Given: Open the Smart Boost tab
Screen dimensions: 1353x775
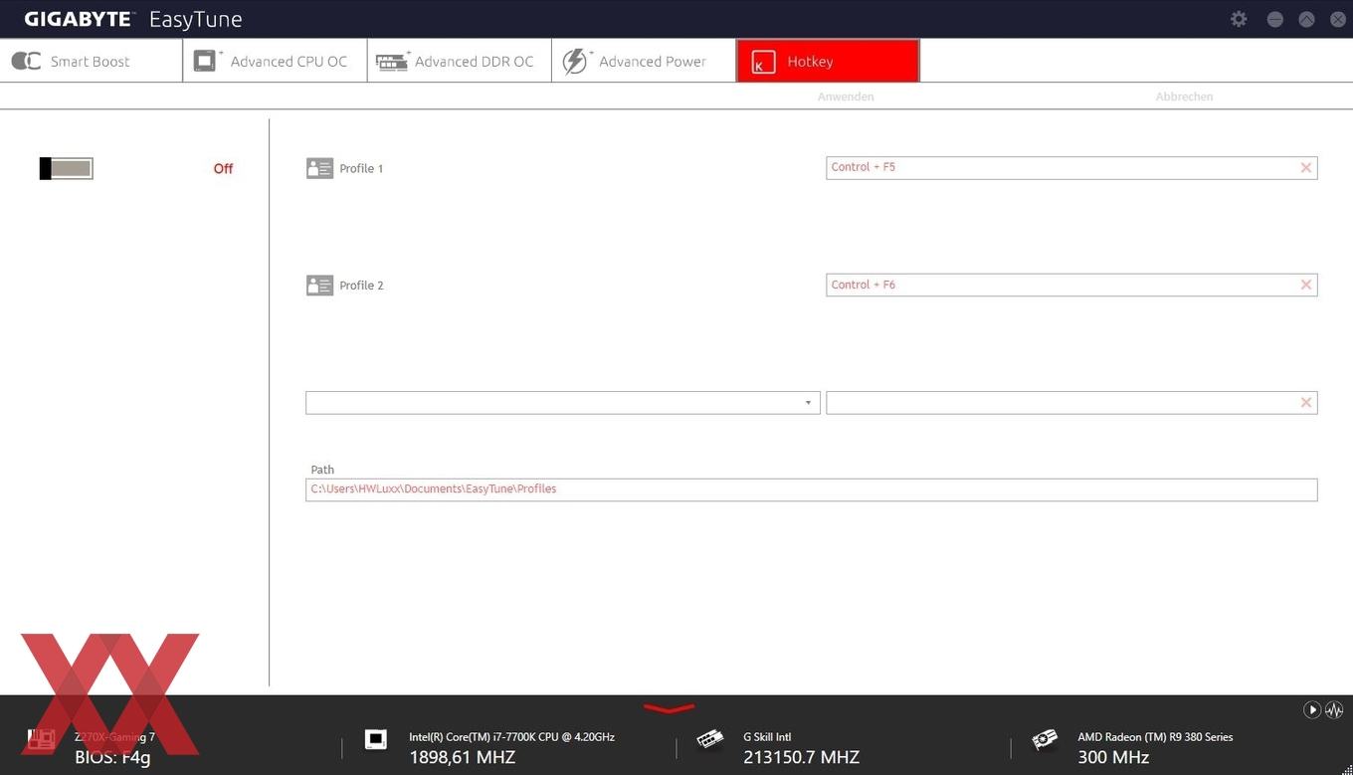Looking at the screenshot, I should (x=92, y=61).
